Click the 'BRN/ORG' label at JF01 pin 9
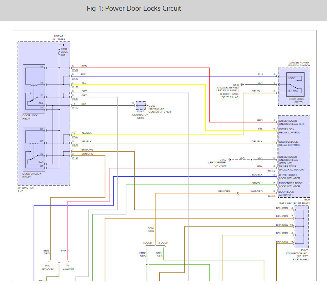The height and width of the screenshot is (285, 327). [282, 242]
